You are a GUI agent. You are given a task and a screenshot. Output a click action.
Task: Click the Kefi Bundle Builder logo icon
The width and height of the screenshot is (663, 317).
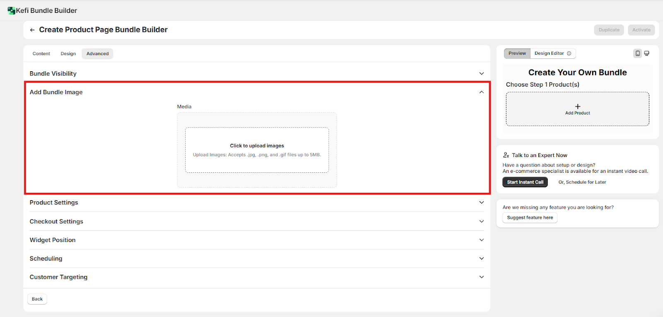coord(11,11)
